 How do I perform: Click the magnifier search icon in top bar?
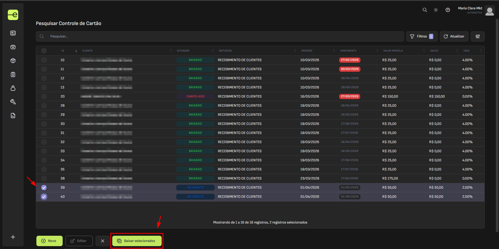425,10
